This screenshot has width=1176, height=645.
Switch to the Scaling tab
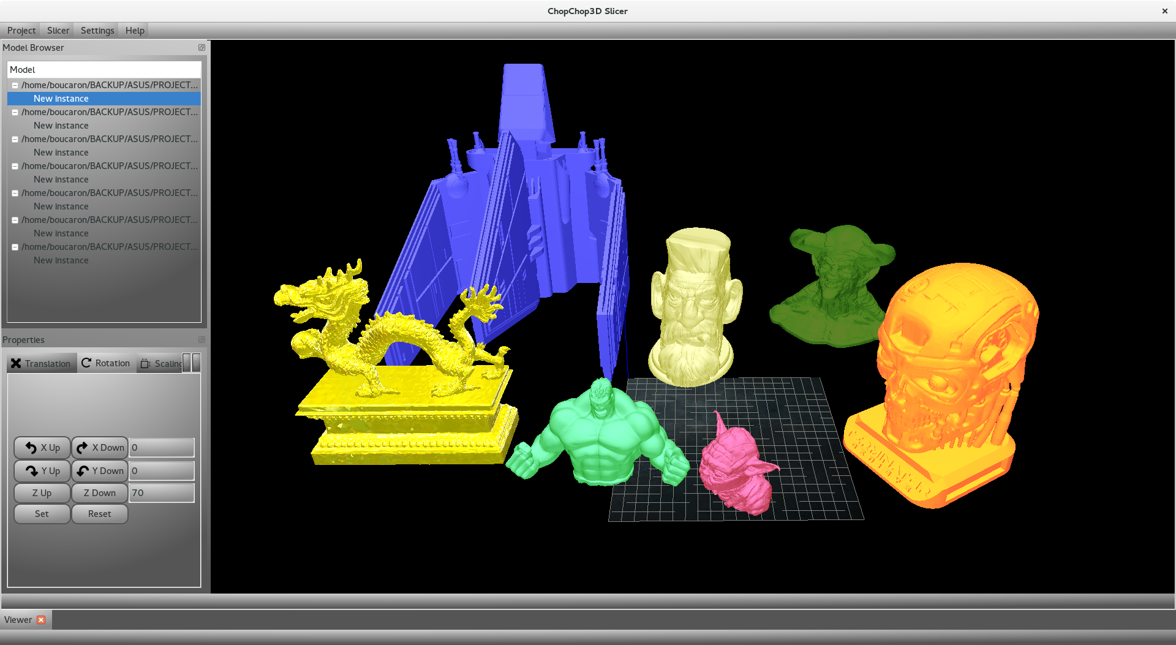(x=160, y=363)
